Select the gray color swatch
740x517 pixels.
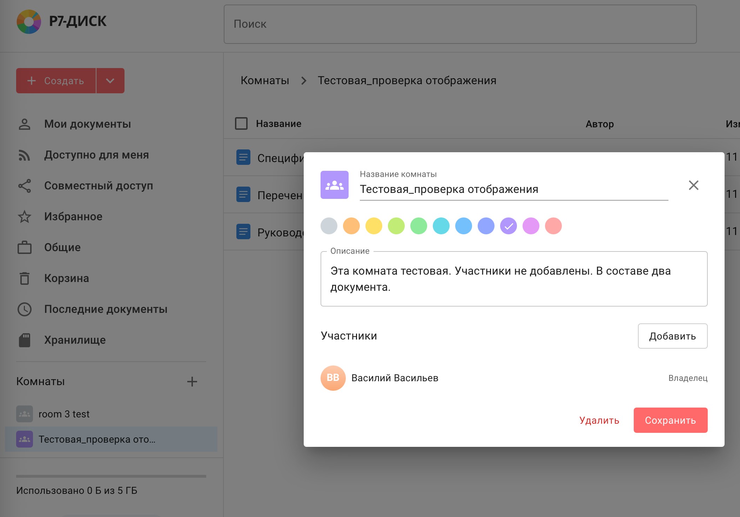[x=329, y=226]
